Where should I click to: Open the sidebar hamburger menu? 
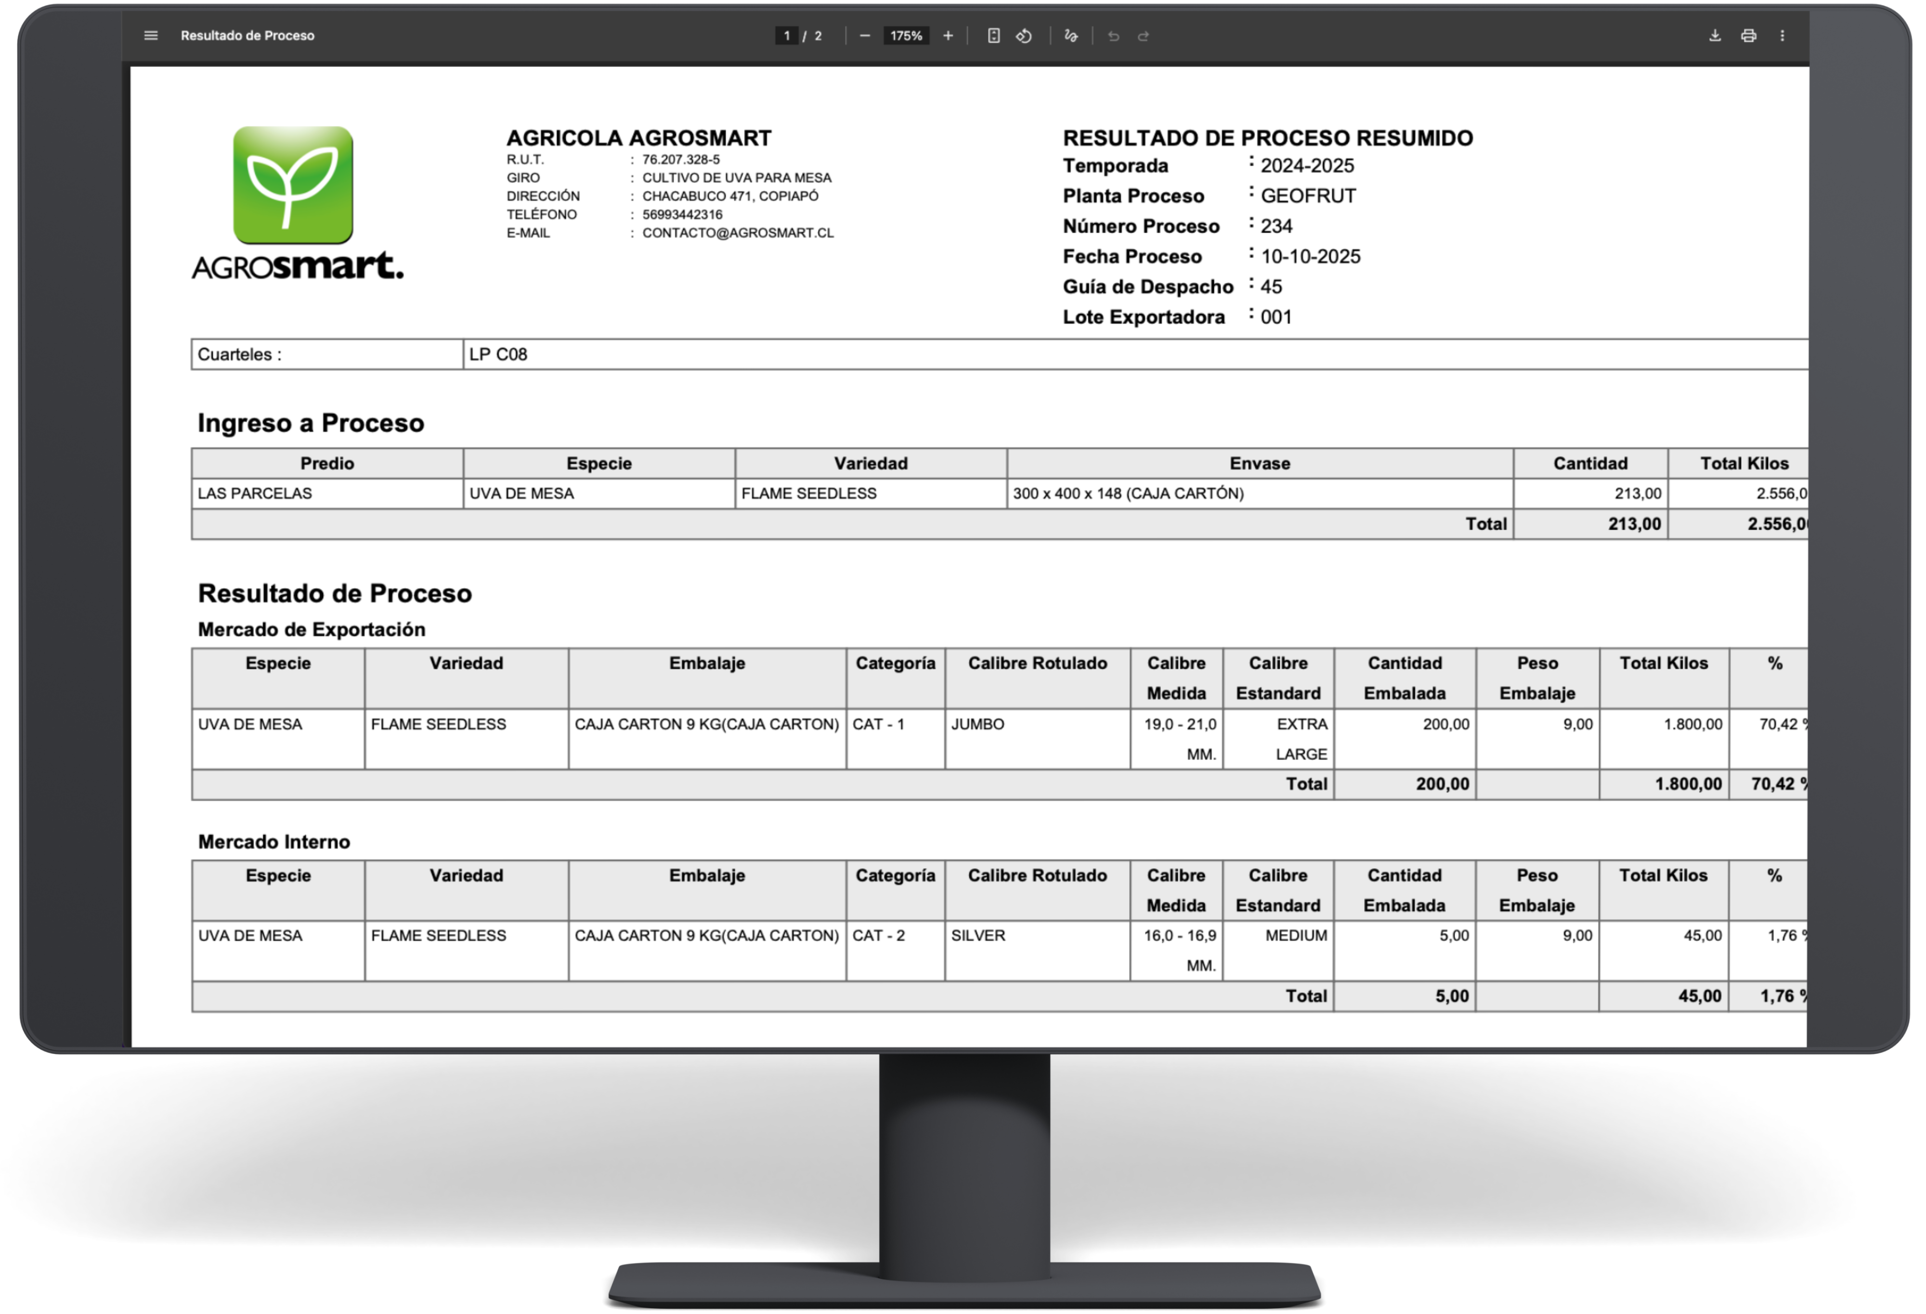tap(150, 36)
